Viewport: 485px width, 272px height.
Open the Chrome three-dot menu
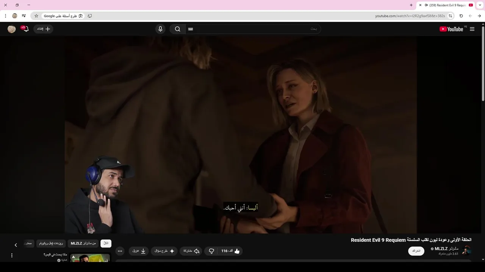pyautogui.click(x=5, y=16)
